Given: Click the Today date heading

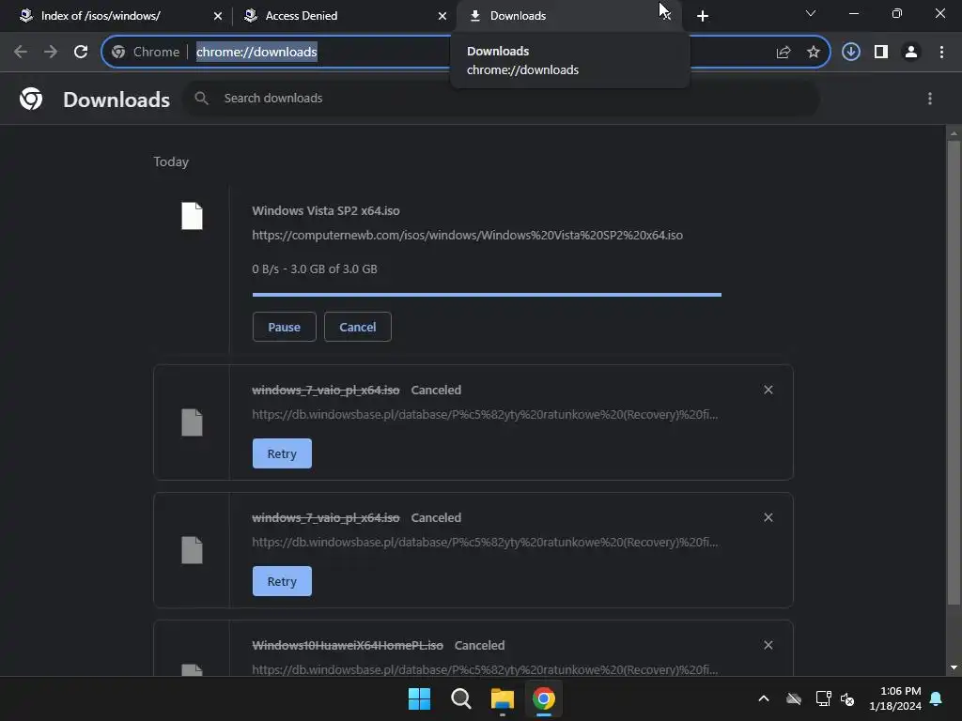Looking at the screenshot, I should pyautogui.click(x=171, y=161).
